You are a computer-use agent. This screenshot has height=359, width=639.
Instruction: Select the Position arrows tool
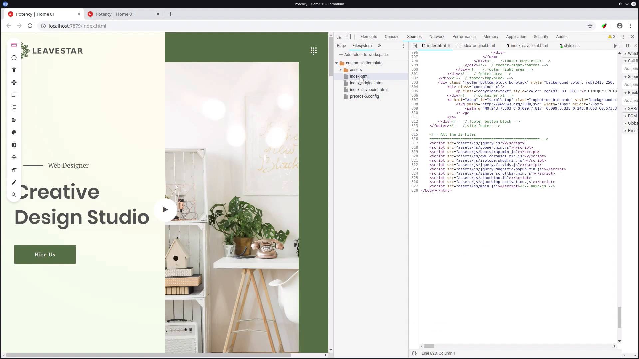(14, 157)
